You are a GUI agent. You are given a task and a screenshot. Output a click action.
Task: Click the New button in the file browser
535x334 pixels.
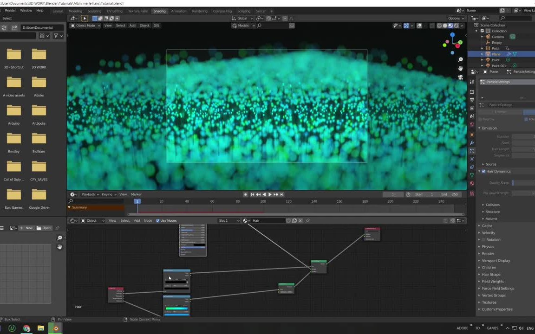coord(29,228)
